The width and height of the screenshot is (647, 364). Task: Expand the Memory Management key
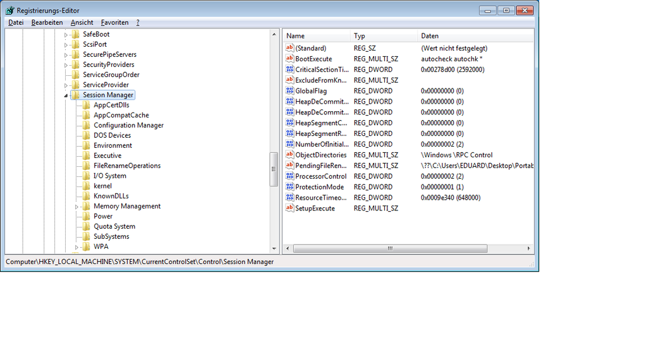point(76,207)
